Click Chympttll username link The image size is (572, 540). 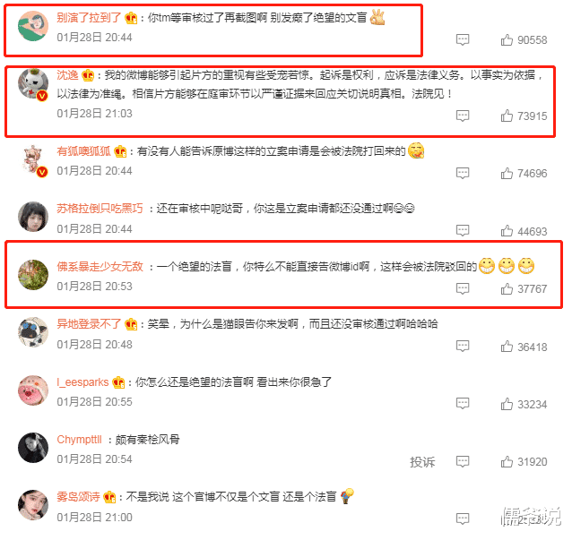pyautogui.click(x=79, y=440)
